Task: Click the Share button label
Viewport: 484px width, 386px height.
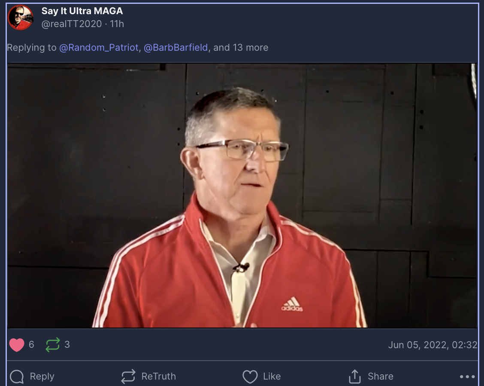Action: tap(381, 377)
